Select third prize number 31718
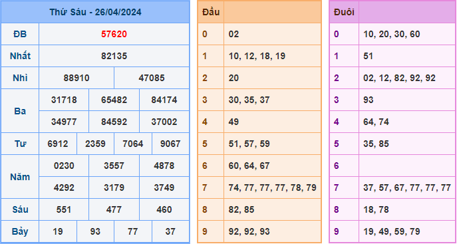Screen dimensions: 457x244 [x=64, y=100]
